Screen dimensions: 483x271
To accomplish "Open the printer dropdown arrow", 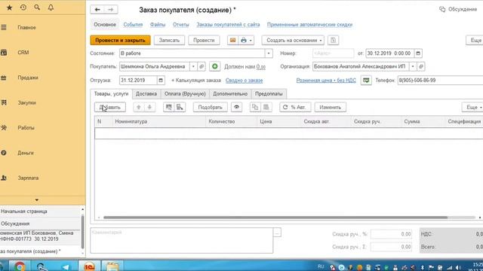I will pos(251,40).
